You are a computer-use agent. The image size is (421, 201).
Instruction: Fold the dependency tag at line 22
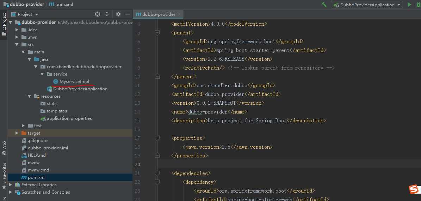[x=157, y=182]
